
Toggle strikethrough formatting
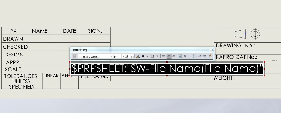click(157, 56)
